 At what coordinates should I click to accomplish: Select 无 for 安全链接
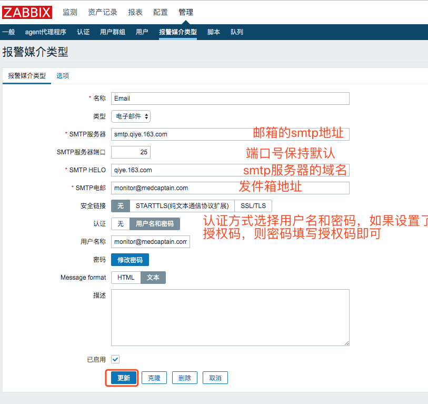pos(121,206)
